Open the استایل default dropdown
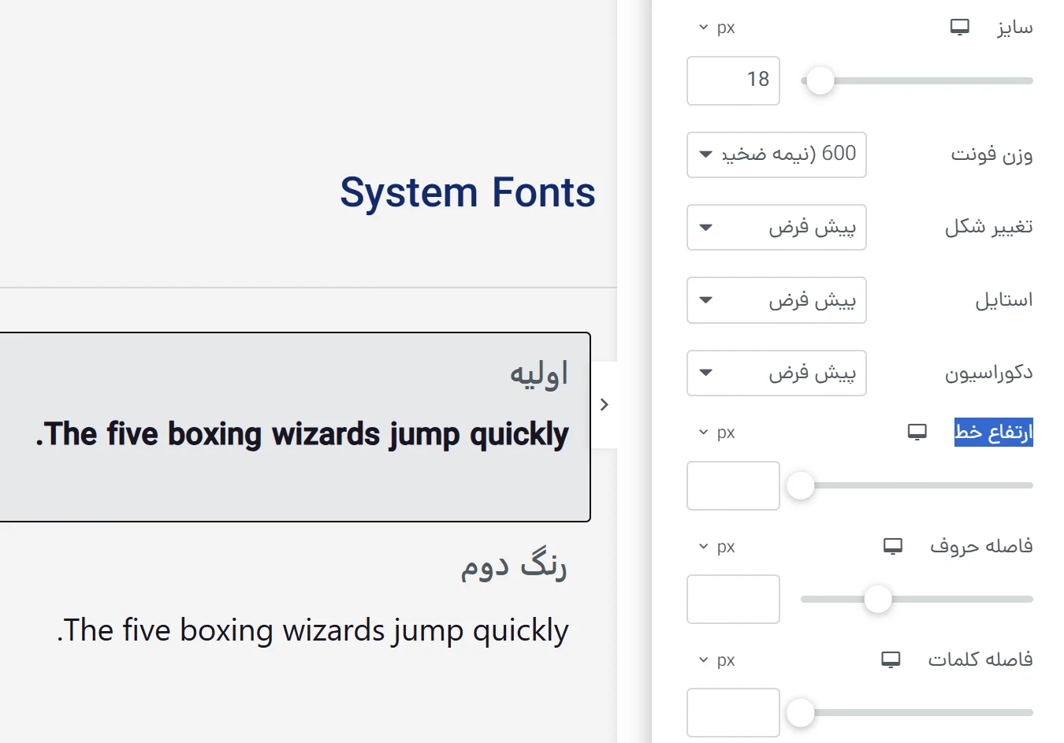1064x743 pixels. click(776, 300)
